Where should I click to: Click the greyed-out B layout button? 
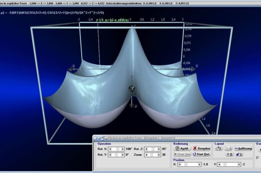228,148
